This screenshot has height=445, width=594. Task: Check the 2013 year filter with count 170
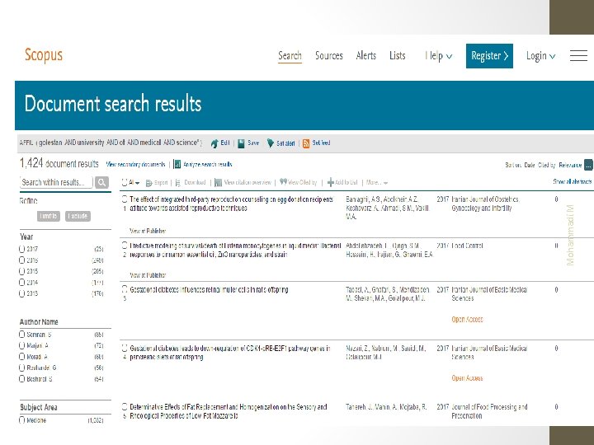(x=22, y=293)
